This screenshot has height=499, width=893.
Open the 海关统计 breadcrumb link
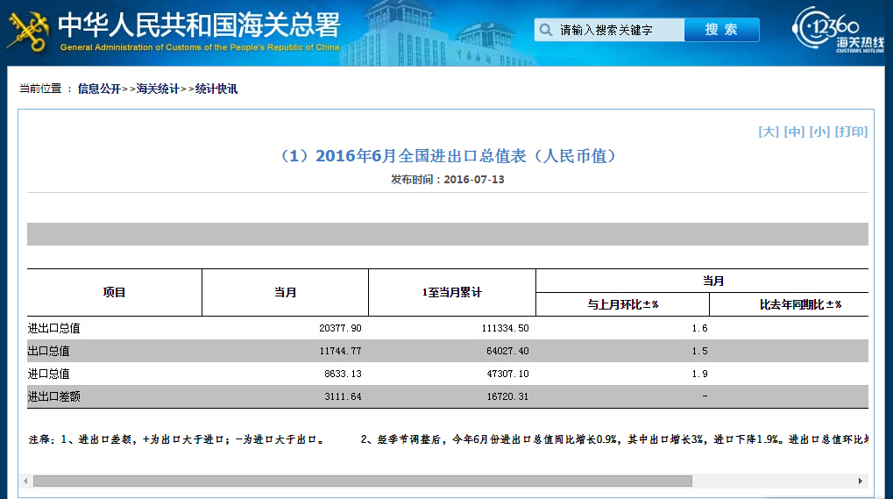(158, 89)
